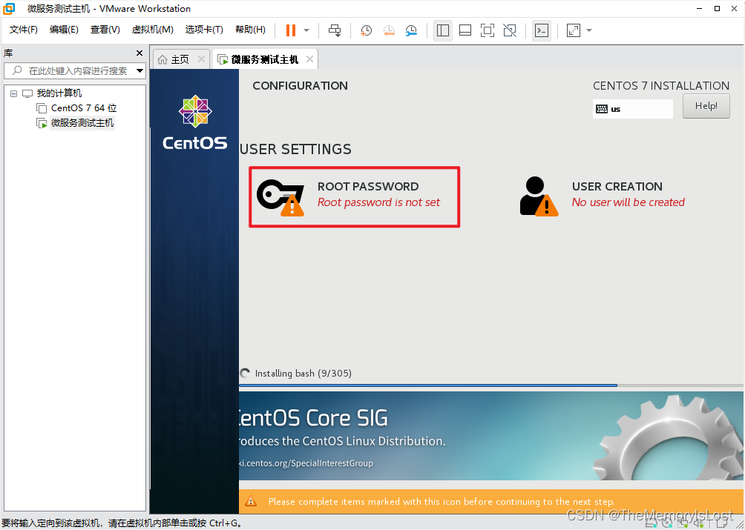
Task: Open snapshot manager icon
Action: [x=411, y=30]
